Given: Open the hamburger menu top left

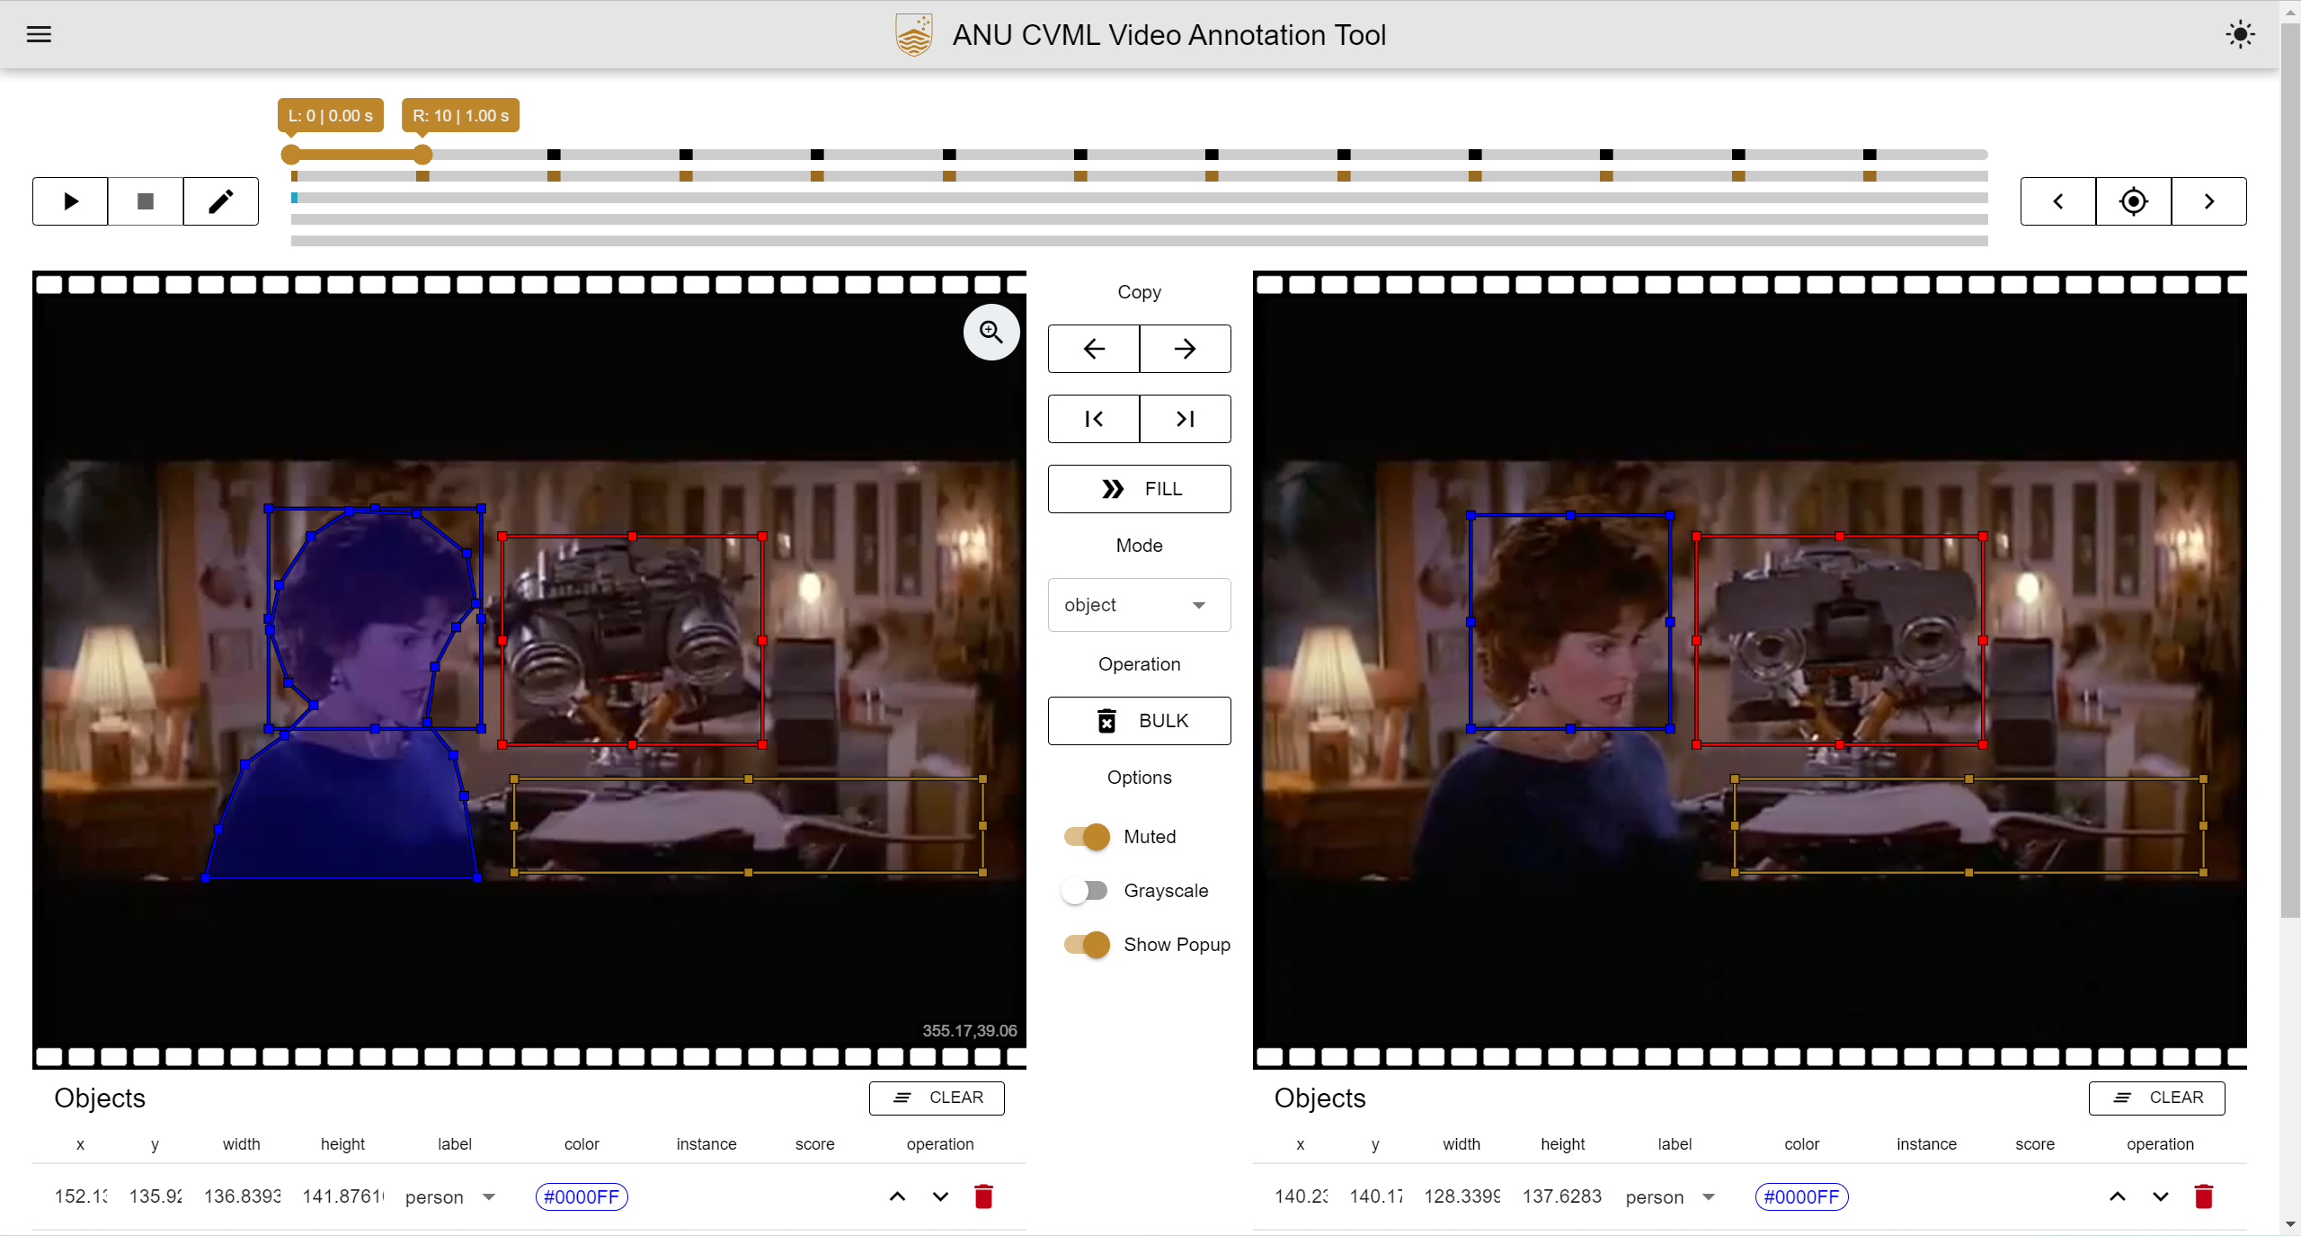Looking at the screenshot, I should pyautogui.click(x=40, y=33).
